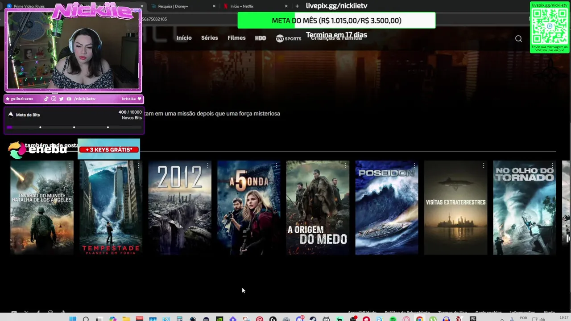Open Windows taskbar search

coord(86,319)
